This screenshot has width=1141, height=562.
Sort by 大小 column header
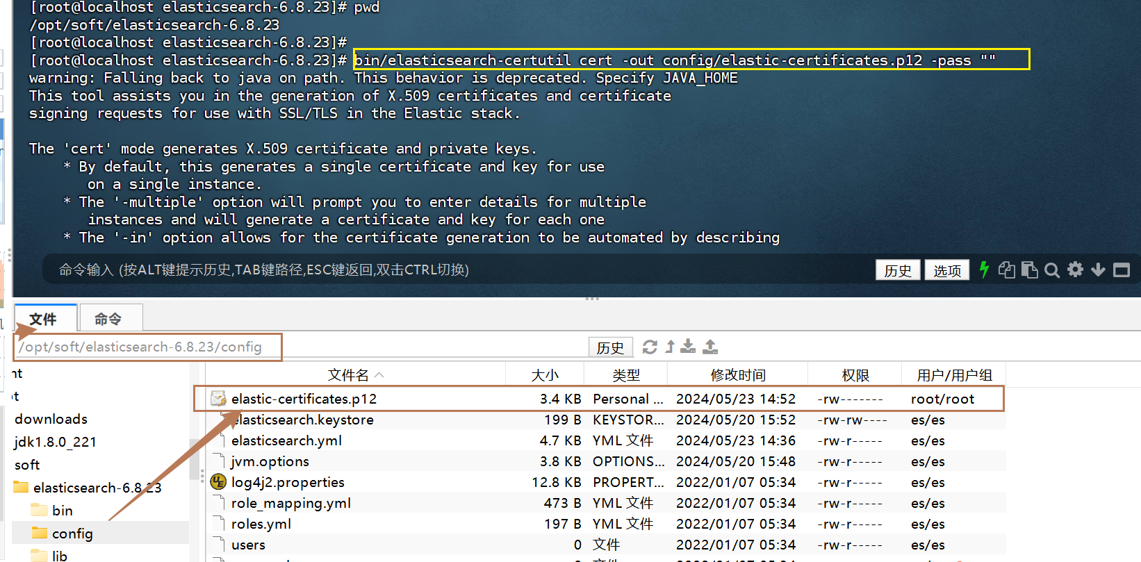point(545,375)
